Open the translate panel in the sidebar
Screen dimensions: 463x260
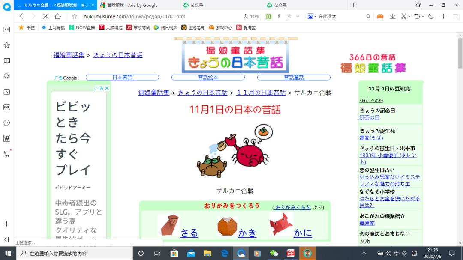[x=6, y=138]
